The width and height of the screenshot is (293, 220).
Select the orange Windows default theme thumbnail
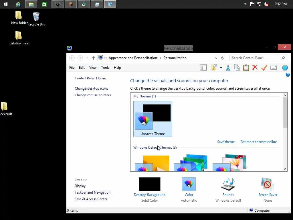pyautogui.click(x=152, y=163)
